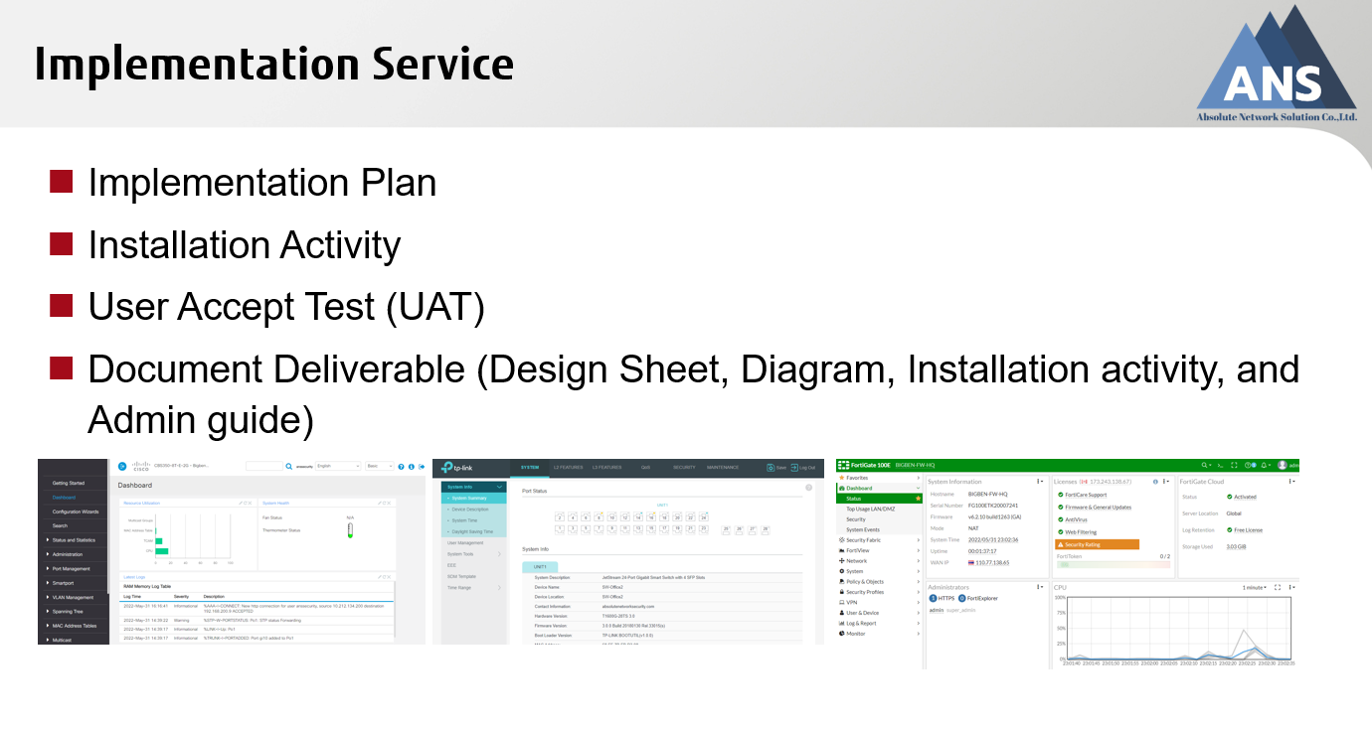Switch to TP-Link SECURITY tab
The image size is (1372, 732).
coord(684,467)
